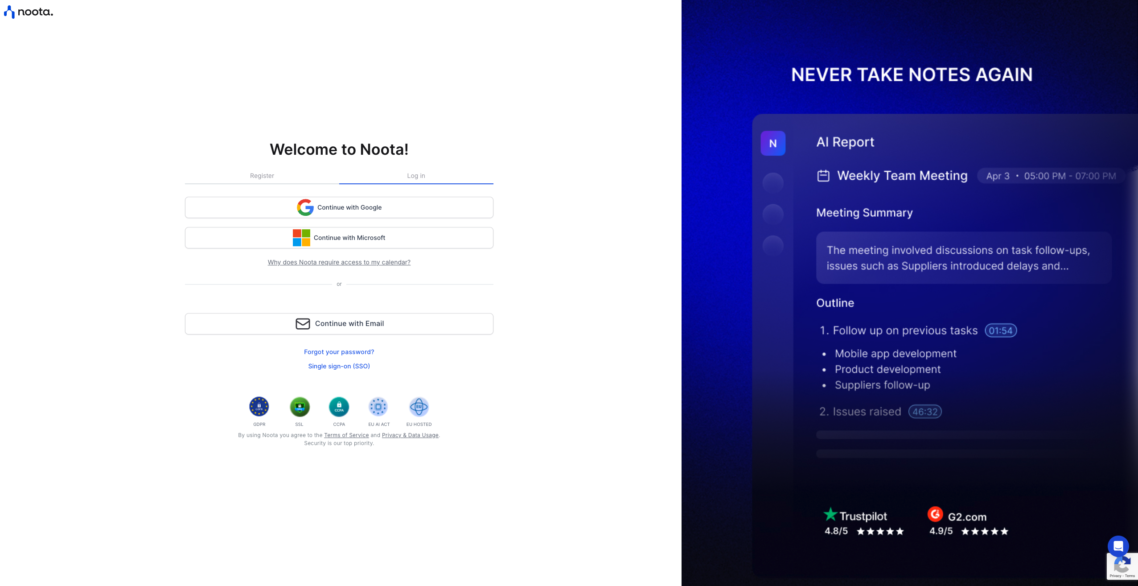Click the purple N avatar icon
The height and width of the screenshot is (586, 1138).
(773, 143)
